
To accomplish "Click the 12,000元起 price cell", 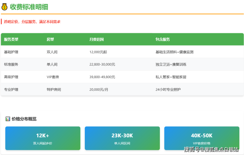I will pos(98,52).
